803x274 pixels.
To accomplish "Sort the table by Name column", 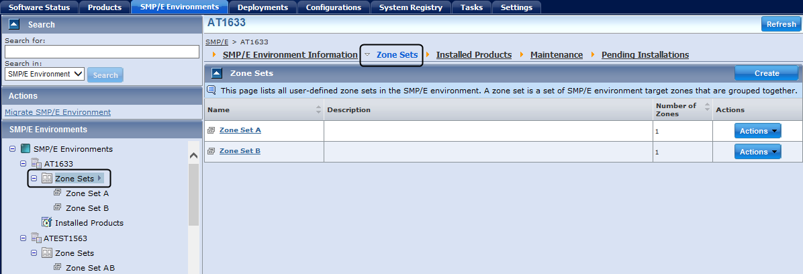I will click(x=318, y=109).
